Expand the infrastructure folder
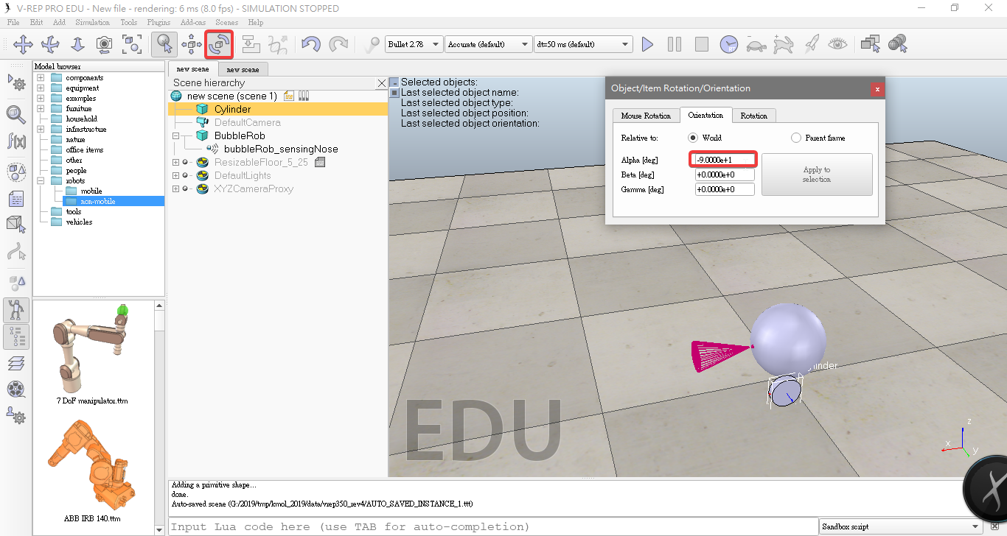 (41, 129)
